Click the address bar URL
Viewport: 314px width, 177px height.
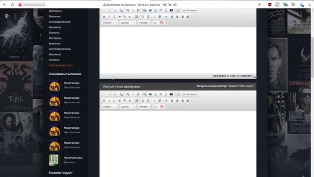tap(34, 4)
